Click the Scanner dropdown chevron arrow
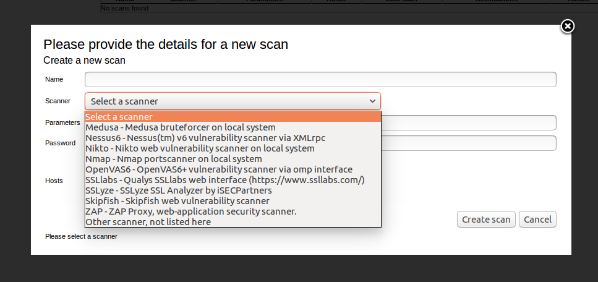Screen dimensions: 598x282 [372, 101]
